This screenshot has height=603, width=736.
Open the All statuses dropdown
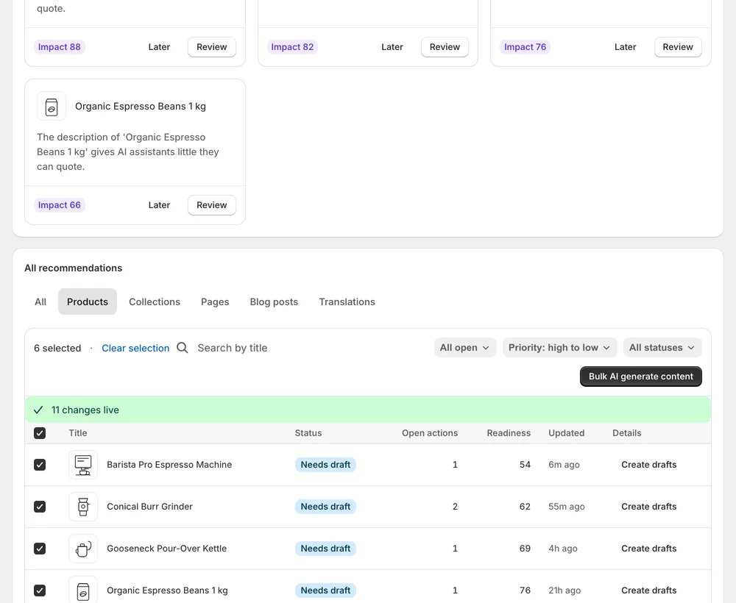coord(662,347)
